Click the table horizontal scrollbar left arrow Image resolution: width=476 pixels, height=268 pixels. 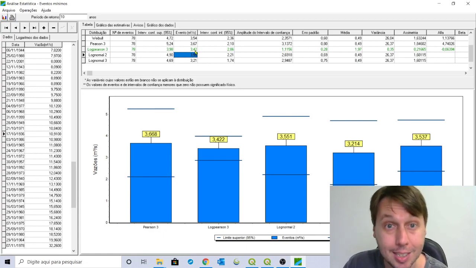[x=84, y=73]
